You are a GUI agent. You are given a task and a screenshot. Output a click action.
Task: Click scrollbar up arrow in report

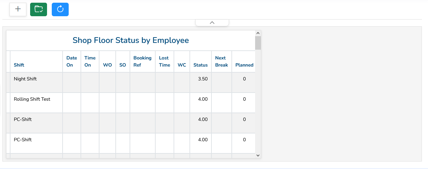coord(258,33)
